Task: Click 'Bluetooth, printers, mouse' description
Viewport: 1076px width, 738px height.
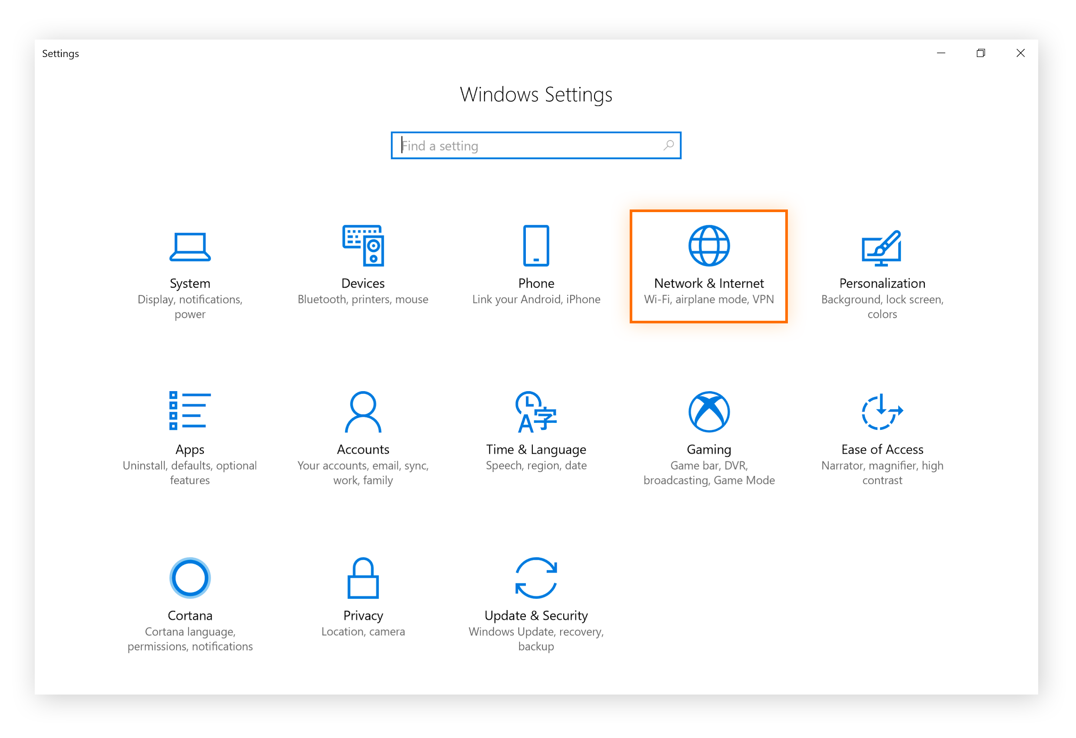Action: 363,300
